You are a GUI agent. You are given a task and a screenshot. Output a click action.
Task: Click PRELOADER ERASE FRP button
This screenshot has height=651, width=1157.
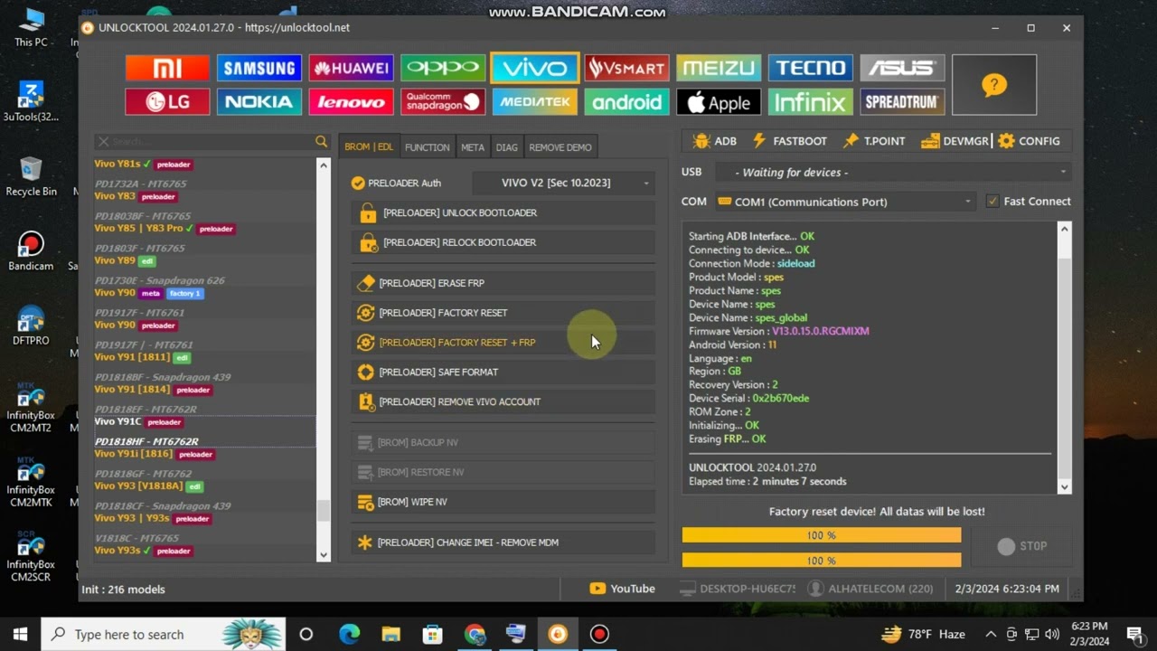pyautogui.click(x=503, y=283)
